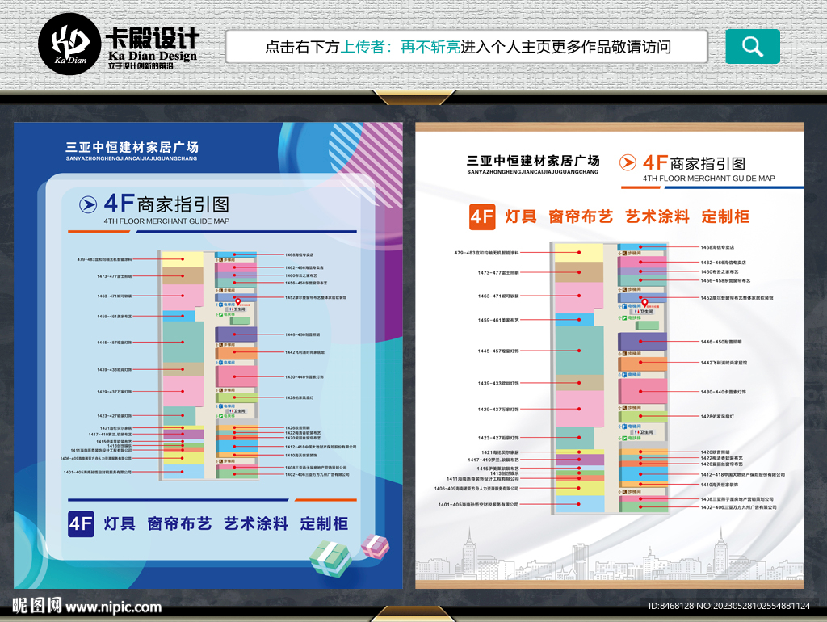Click the orange 艺术涂料 category on right poster
The width and height of the screenshot is (827, 622).
point(657,216)
